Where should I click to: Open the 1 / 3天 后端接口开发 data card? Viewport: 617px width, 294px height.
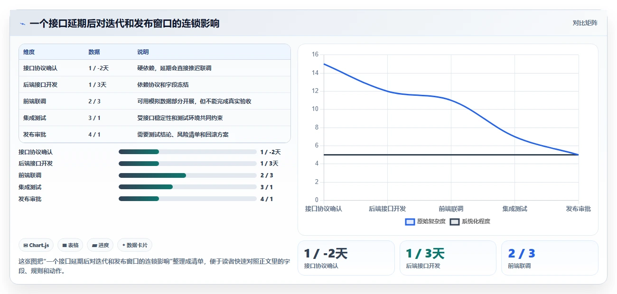(x=448, y=258)
